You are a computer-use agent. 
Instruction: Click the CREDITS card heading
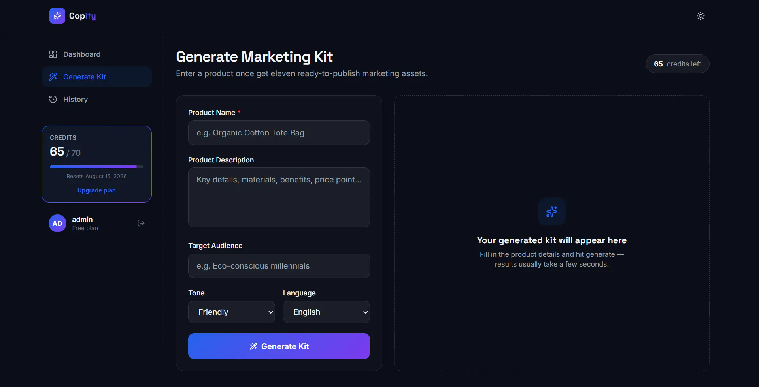pyautogui.click(x=63, y=137)
